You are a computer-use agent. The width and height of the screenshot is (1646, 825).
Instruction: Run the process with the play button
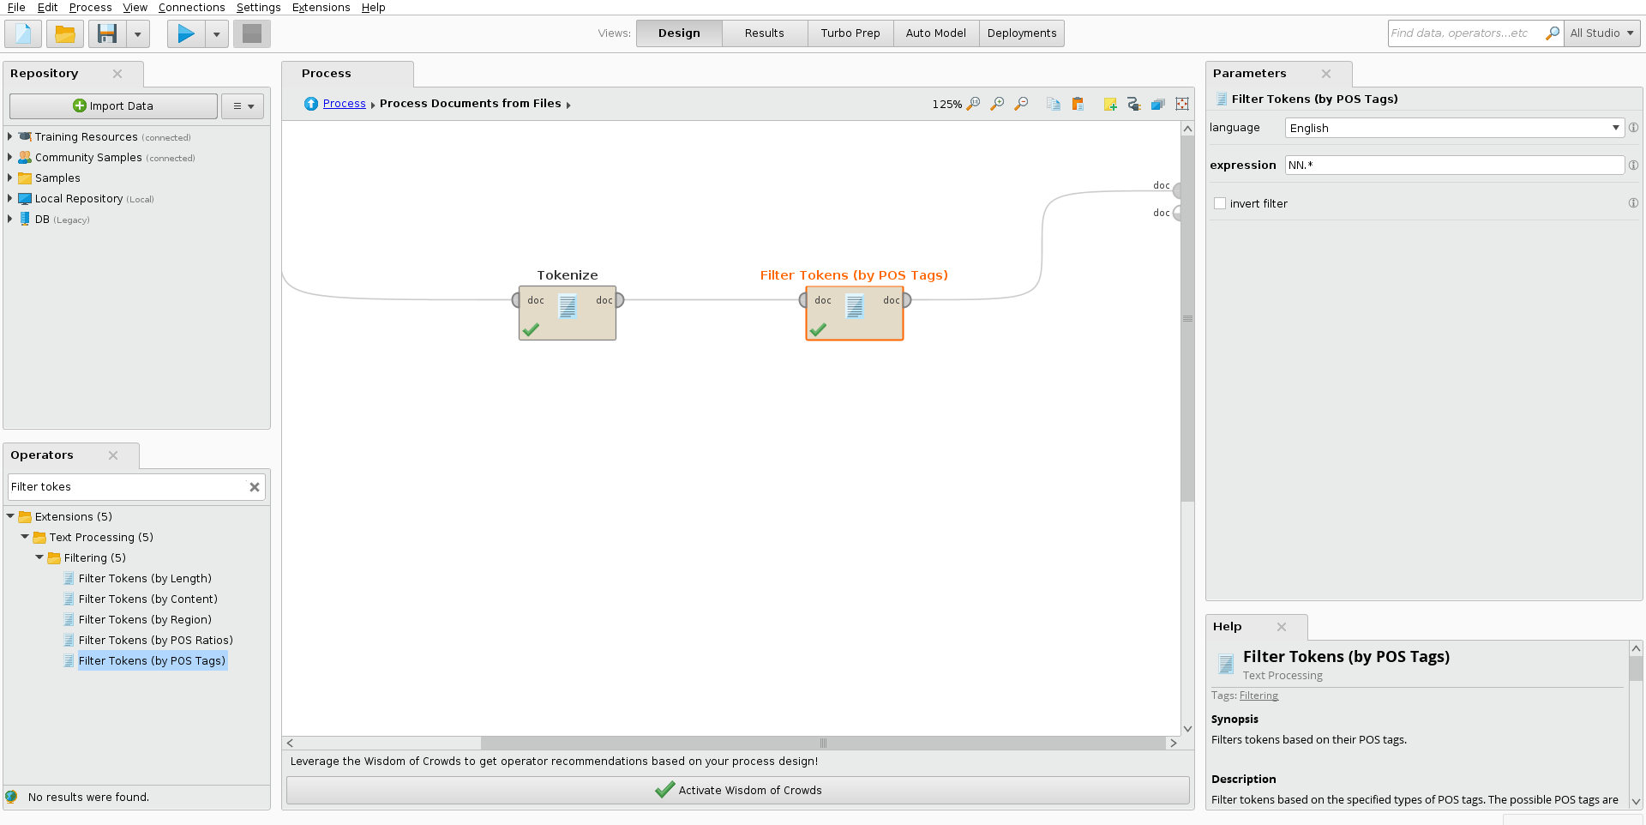185,34
